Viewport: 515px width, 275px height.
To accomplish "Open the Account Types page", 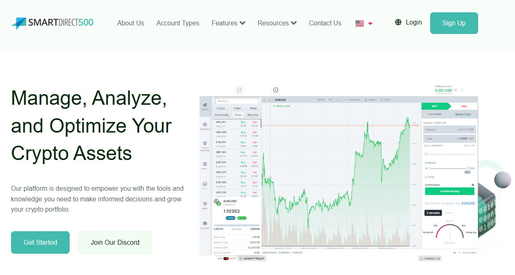I will click(x=178, y=23).
